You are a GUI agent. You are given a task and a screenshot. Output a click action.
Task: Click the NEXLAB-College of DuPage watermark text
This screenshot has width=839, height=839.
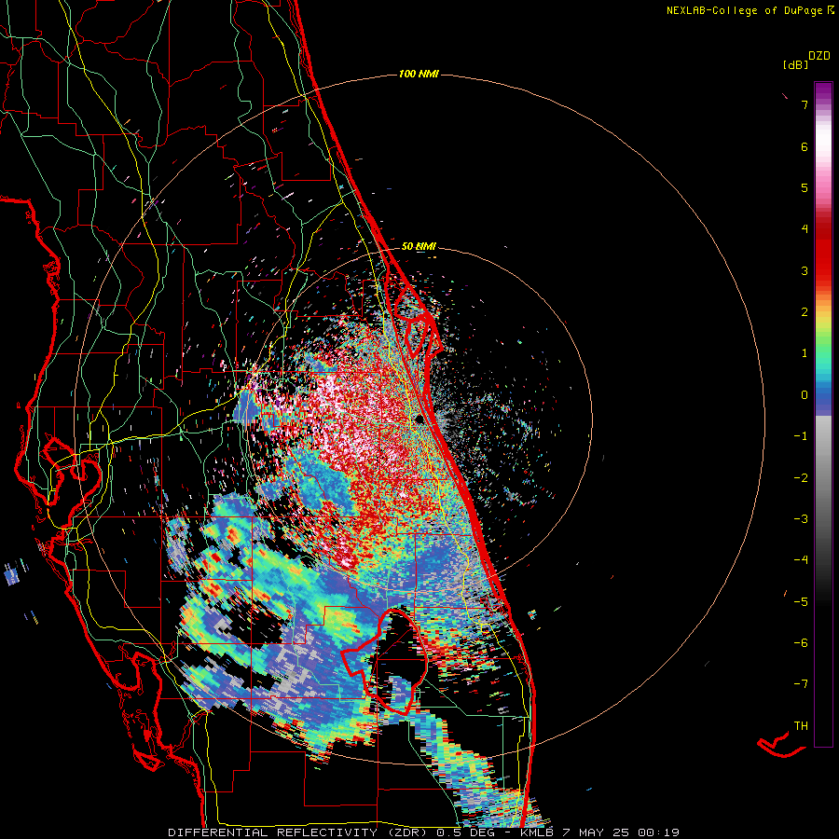point(750,10)
